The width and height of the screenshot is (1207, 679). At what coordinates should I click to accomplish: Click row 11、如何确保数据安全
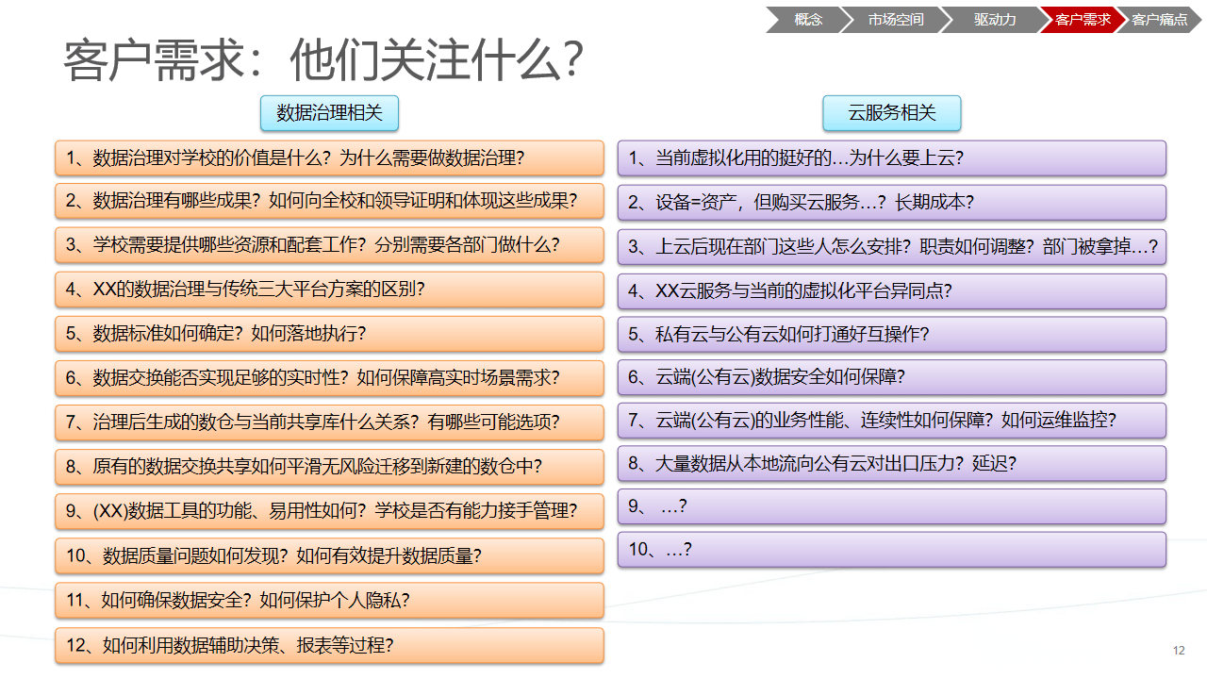tap(329, 601)
